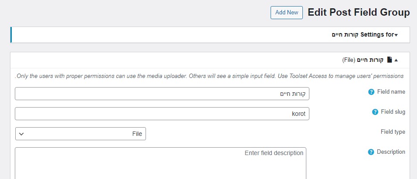The width and height of the screenshot is (417, 179).
Task: Click into the Field name input
Action: click(162, 94)
